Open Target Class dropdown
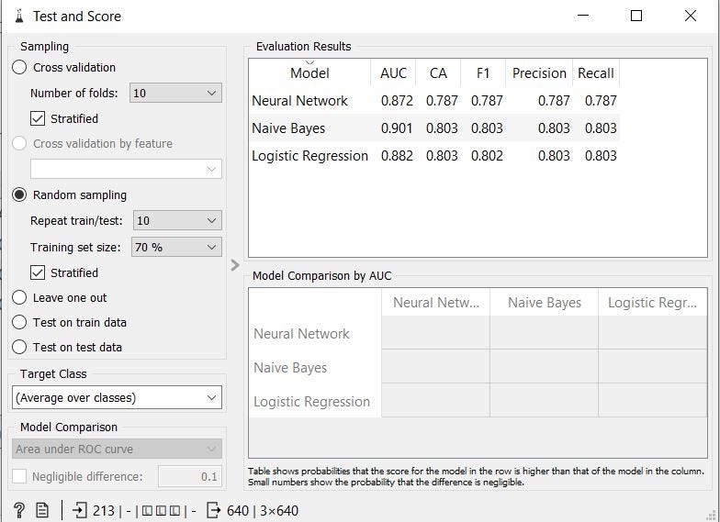 [118, 398]
